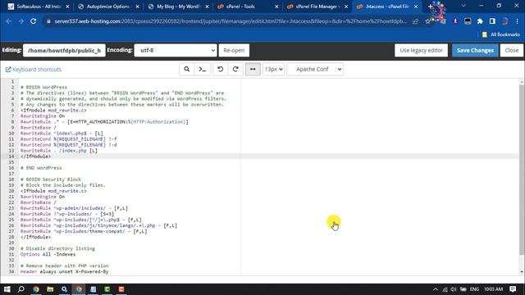Click the volume icon in system tray
Screen dimensions: 525x295
tap(454, 289)
